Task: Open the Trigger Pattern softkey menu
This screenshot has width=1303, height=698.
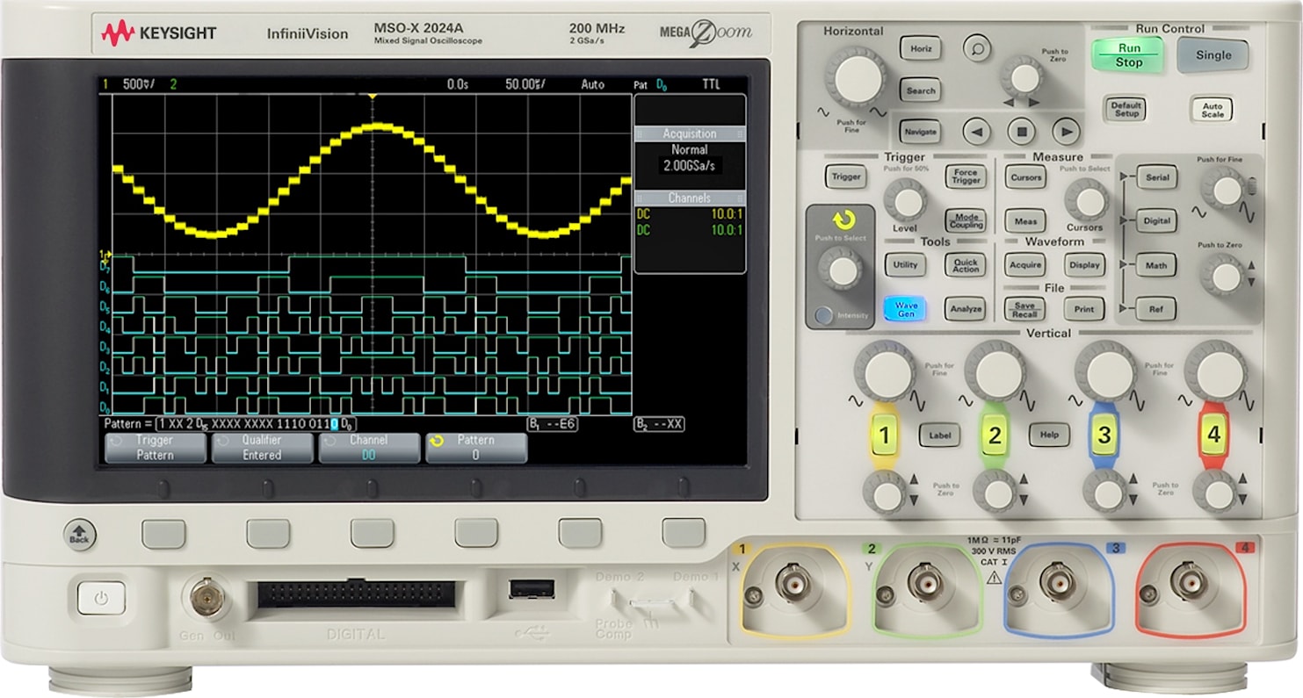Action: click(x=154, y=449)
